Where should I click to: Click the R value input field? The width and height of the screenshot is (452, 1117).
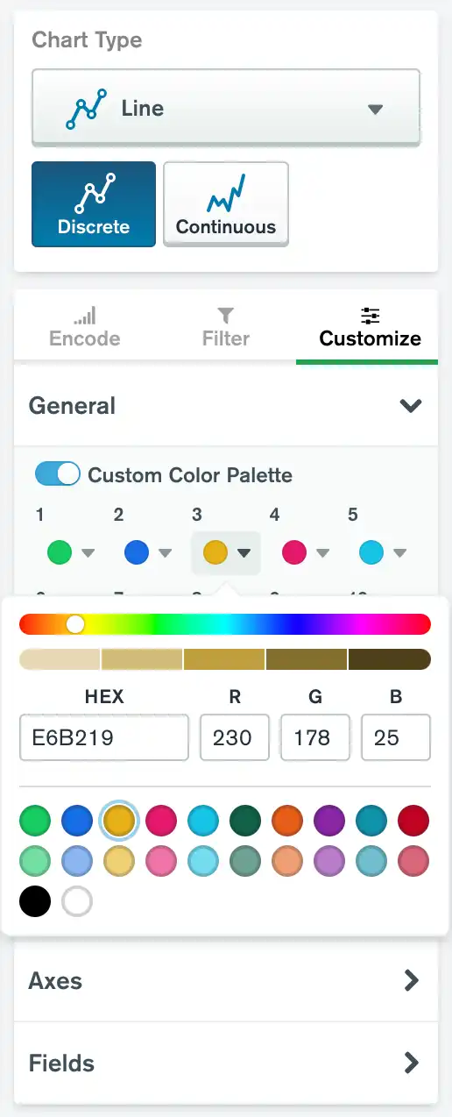click(x=234, y=737)
